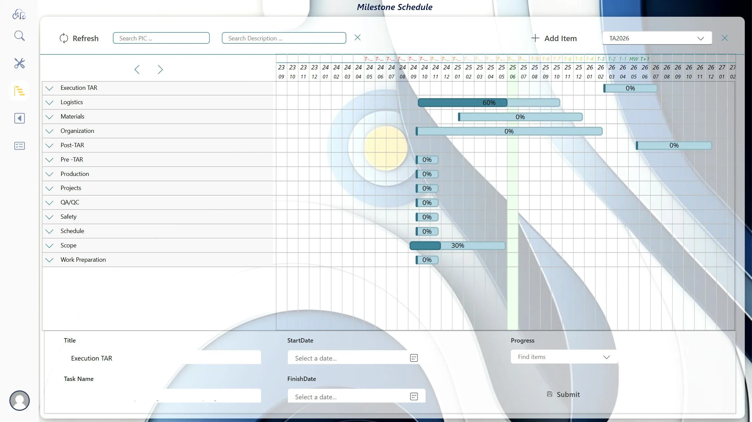Focus the Search PIC input field
The height and width of the screenshot is (422, 752).
(161, 38)
